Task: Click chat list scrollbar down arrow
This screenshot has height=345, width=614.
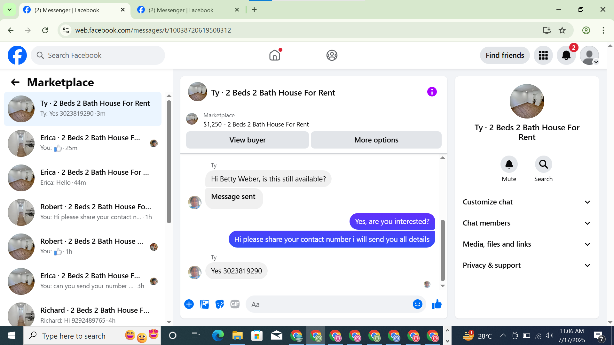Action: (x=169, y=322)
